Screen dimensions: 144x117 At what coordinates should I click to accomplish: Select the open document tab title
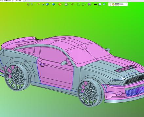coord(9,0)
